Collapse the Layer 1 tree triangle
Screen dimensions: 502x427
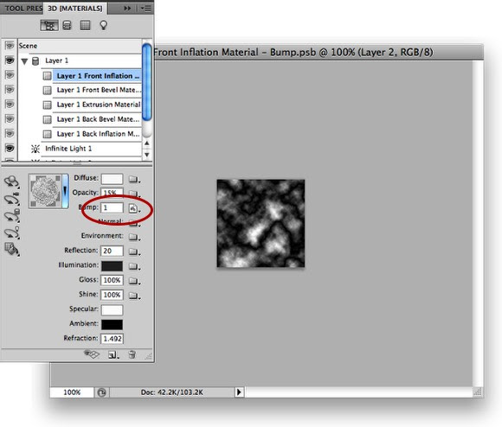(24, 61)
